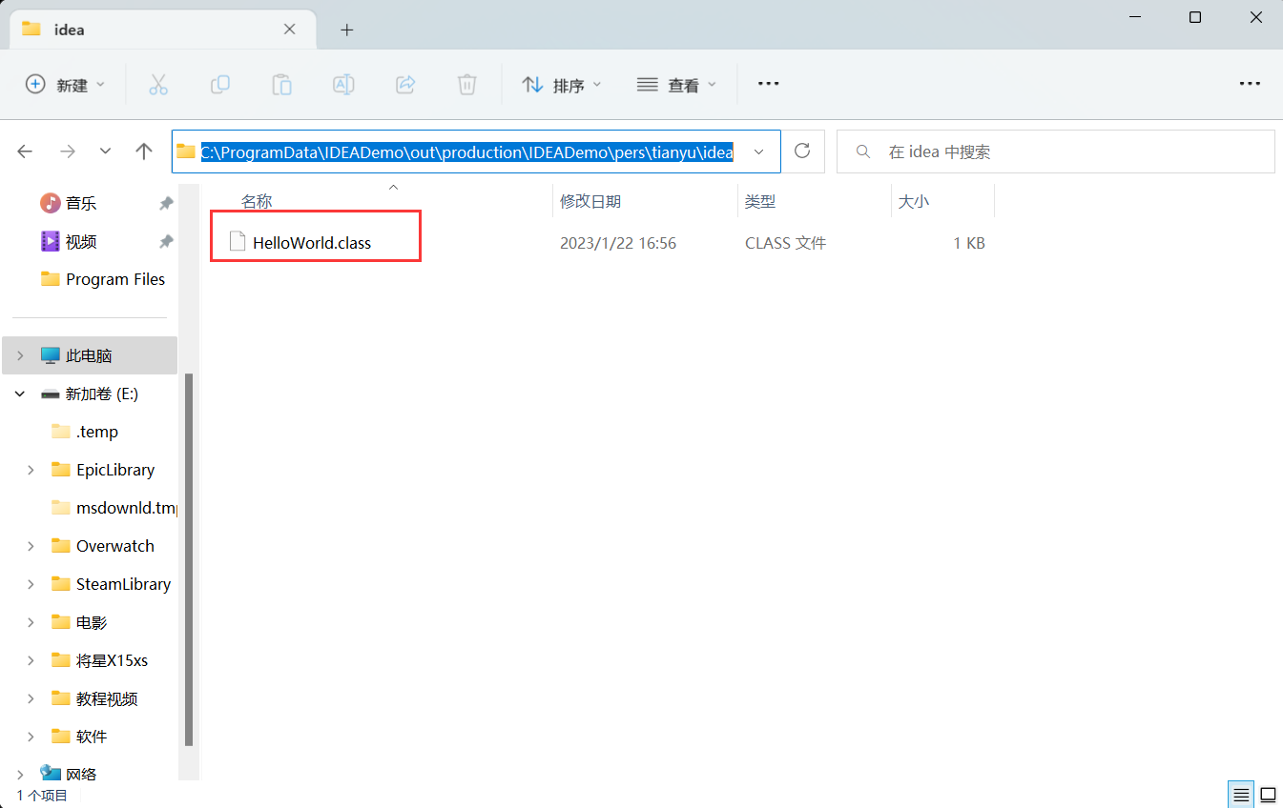Click the Paste clipboard icon
1283x808 pixels.
pyautogui.click(x=281, y=85)
